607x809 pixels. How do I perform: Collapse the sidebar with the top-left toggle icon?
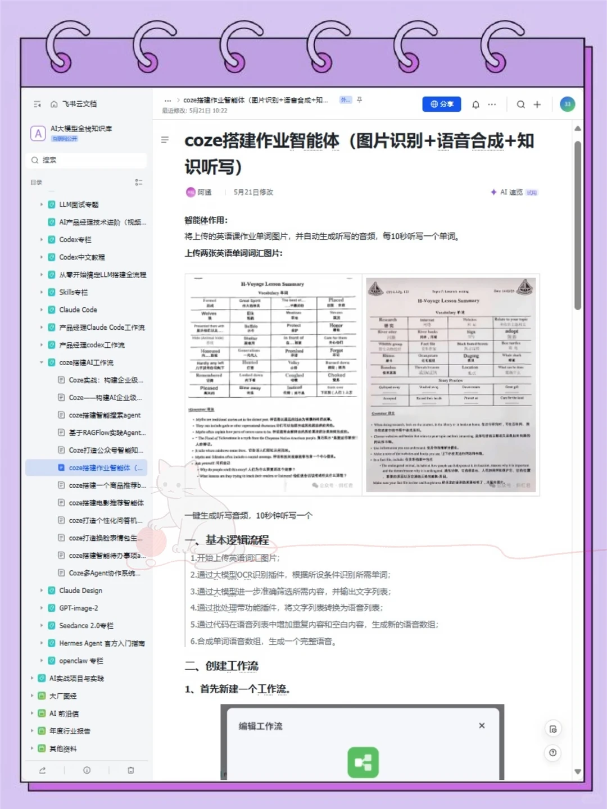[37, 104]
